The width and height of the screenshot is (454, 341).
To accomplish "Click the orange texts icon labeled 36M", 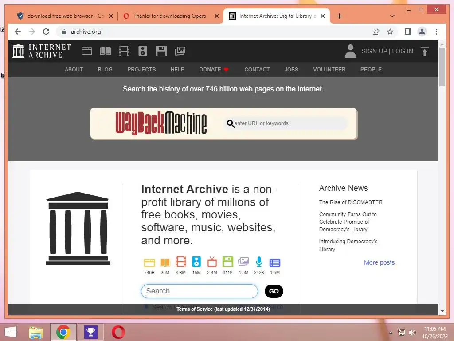I will (x=165, y=263).
